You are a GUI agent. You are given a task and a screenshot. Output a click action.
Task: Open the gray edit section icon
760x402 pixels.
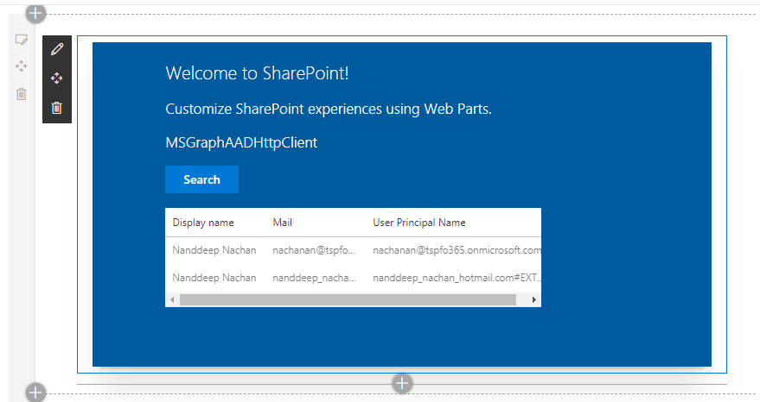point(22,40)
